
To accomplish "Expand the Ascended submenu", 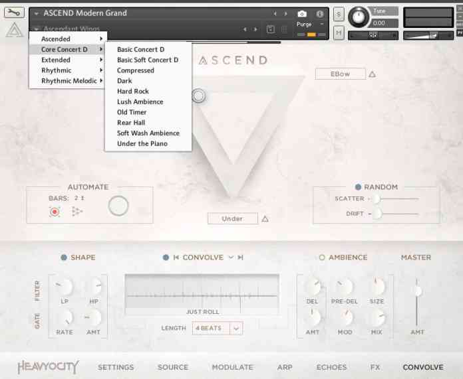I will 68,39.
